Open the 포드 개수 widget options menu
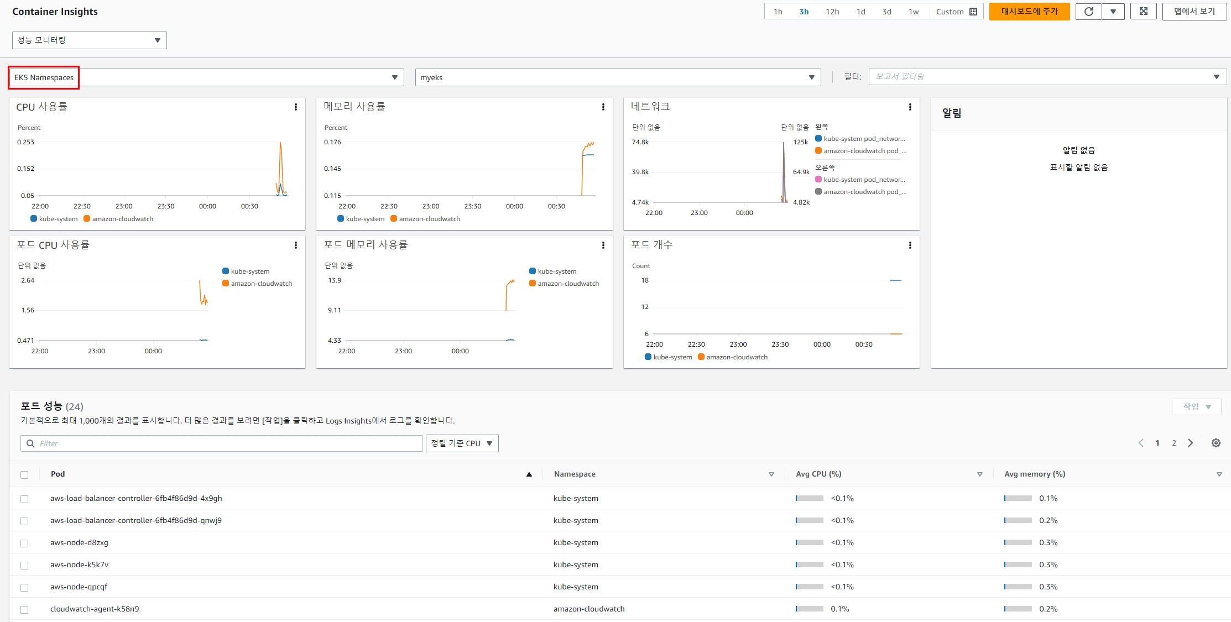1231x622 pixels. click(x=910, y=245)
